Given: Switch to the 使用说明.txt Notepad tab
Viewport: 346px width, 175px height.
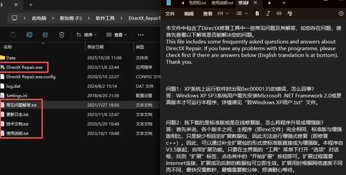Looking at the screenshot, I should click(222, 3).
